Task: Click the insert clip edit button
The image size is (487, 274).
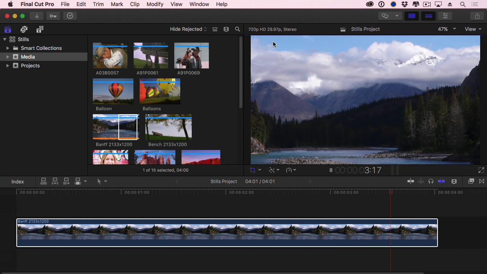Action: click(x=55, y=182)
